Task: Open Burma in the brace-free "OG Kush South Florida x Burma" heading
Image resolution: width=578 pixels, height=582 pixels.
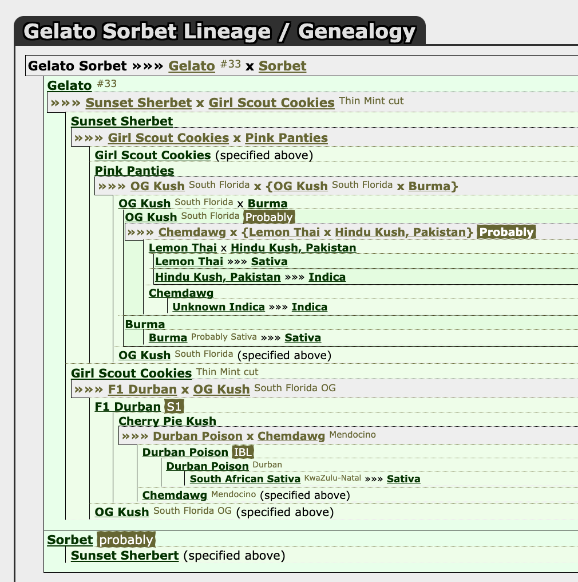Action: point(268,203)
